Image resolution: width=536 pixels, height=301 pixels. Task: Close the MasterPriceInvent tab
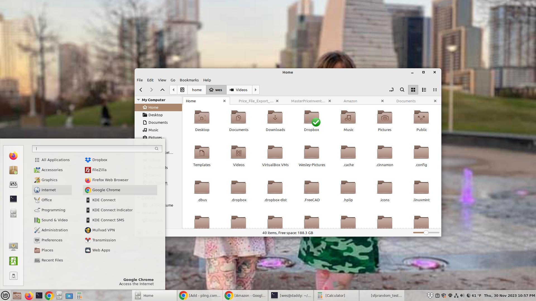tap(330, 101)
